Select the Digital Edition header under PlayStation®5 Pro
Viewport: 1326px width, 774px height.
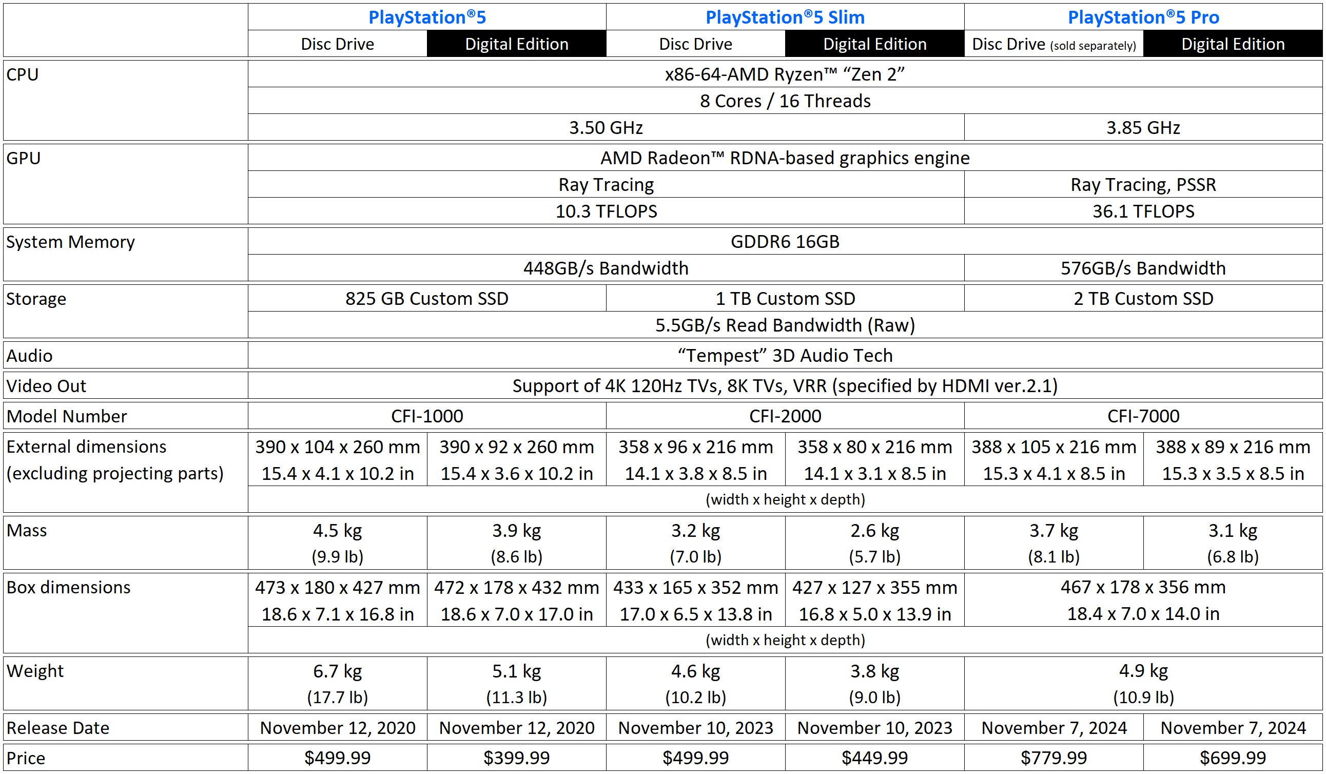[1233, 44]
